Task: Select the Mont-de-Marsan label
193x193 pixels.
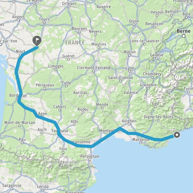Action: [x=20, y=123]
